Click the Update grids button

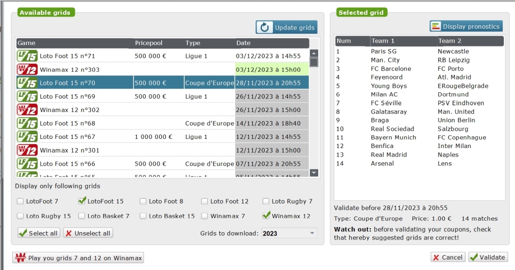tap(287, 27)
